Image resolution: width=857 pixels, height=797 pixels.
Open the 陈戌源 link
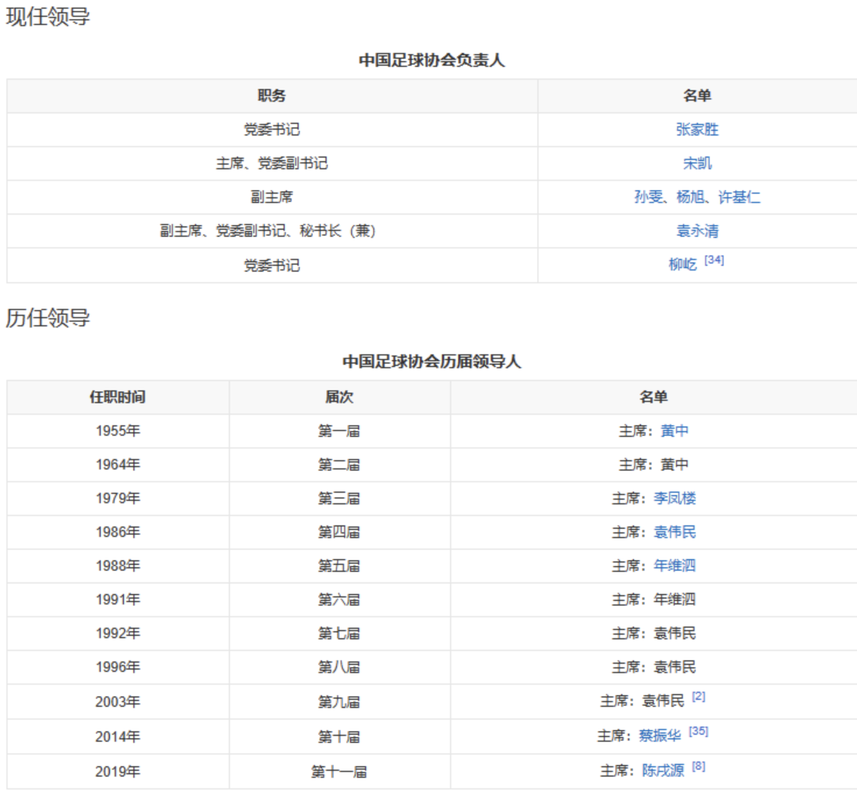663,771
